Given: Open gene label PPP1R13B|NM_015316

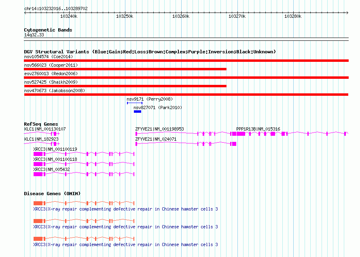Looking at the screenshot, I should pyautogui.click(x=258, y=129).
